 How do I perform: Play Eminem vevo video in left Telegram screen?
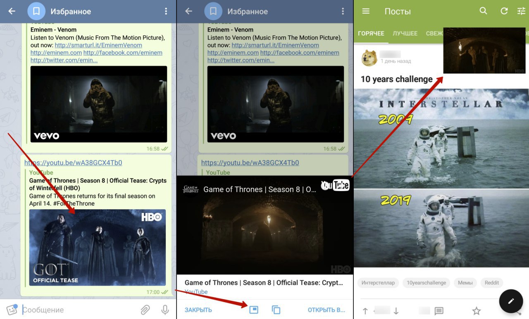coord(99,104)
